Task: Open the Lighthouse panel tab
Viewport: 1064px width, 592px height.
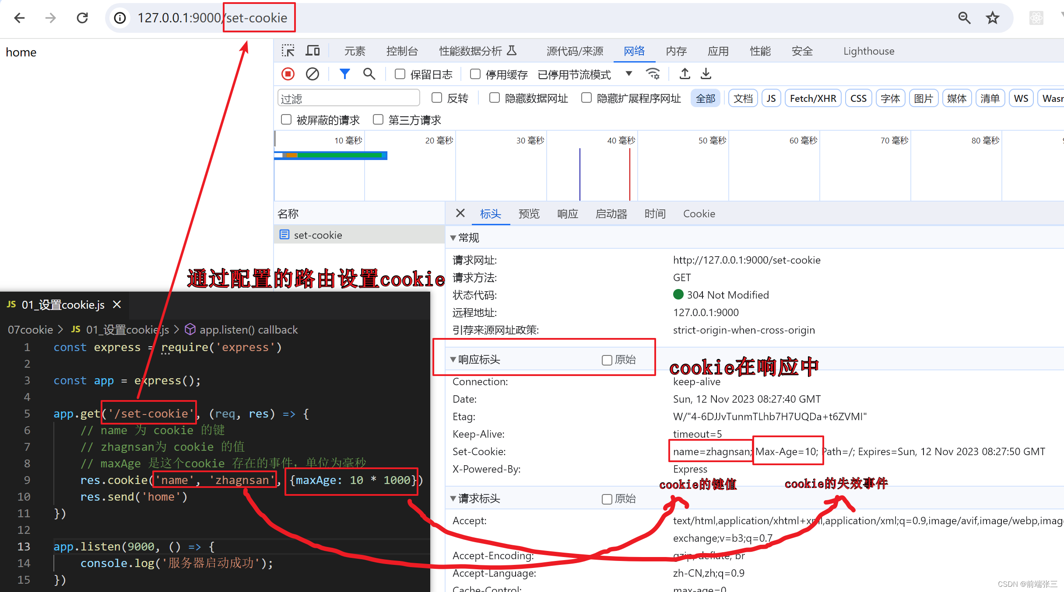Action: click(x=869, y=51)
